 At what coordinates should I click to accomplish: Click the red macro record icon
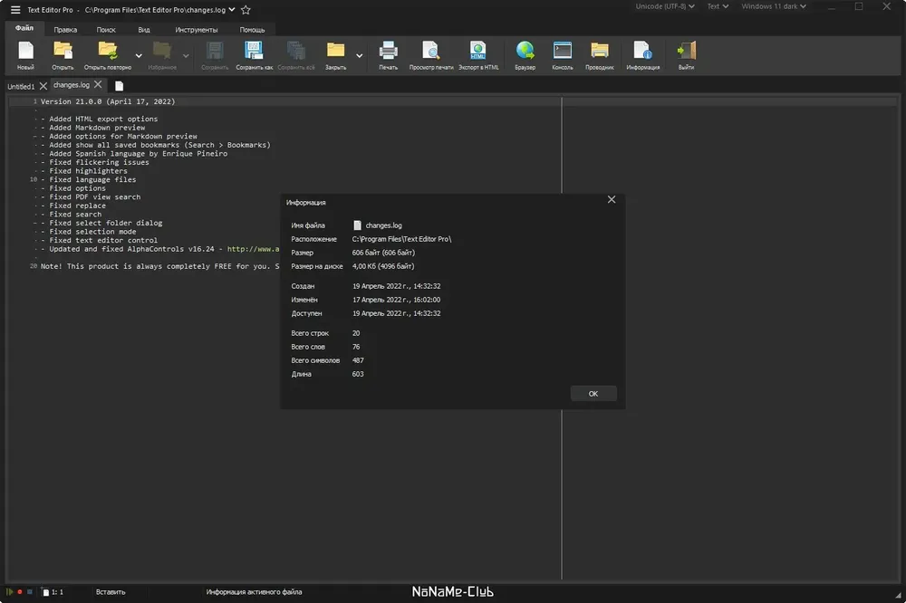pos(20,591)
